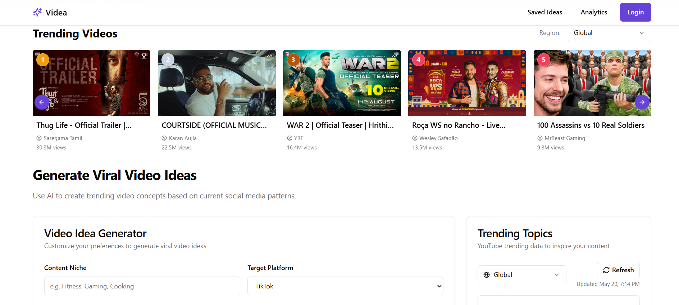Open the WAR 2 | Official Teaser title

pyautogui.click(x=340, y=125)
